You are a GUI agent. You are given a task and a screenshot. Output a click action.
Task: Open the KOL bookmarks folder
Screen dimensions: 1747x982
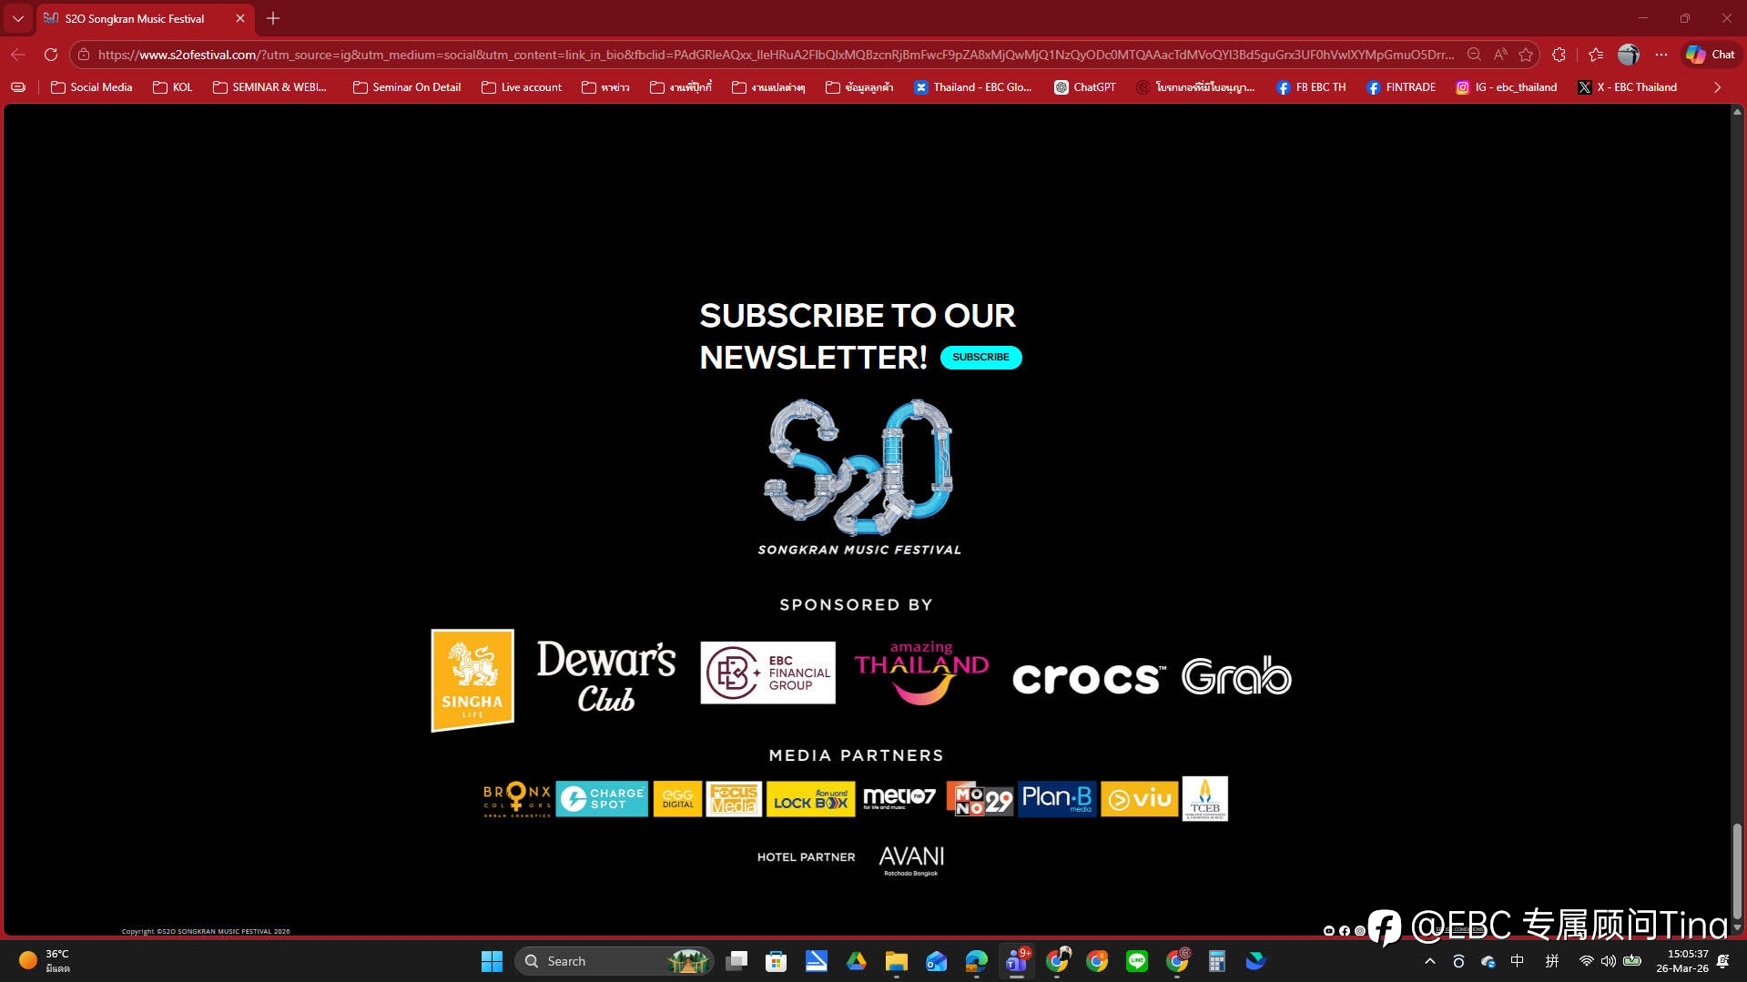click(x=173, y=87)
